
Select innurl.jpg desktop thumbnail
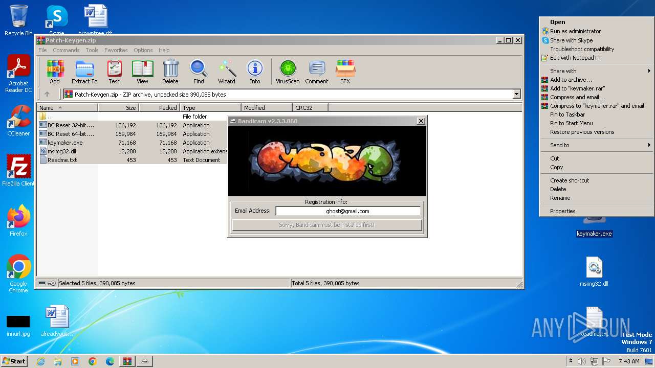pos(18,326)
